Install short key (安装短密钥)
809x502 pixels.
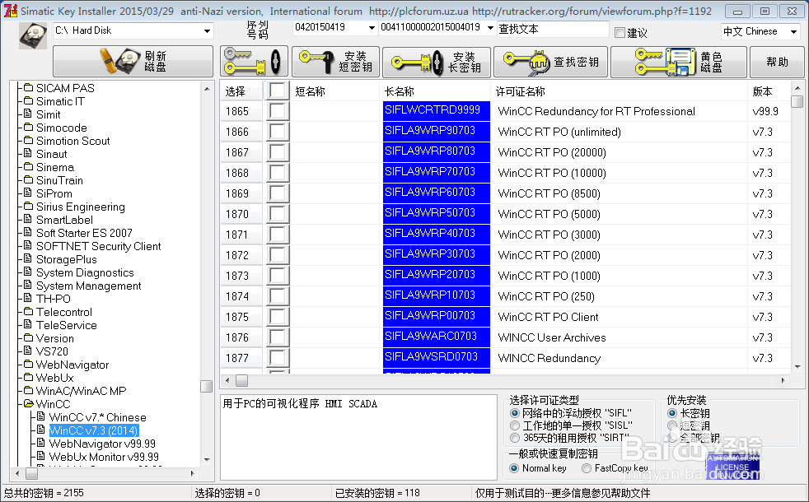coord(335,62)
